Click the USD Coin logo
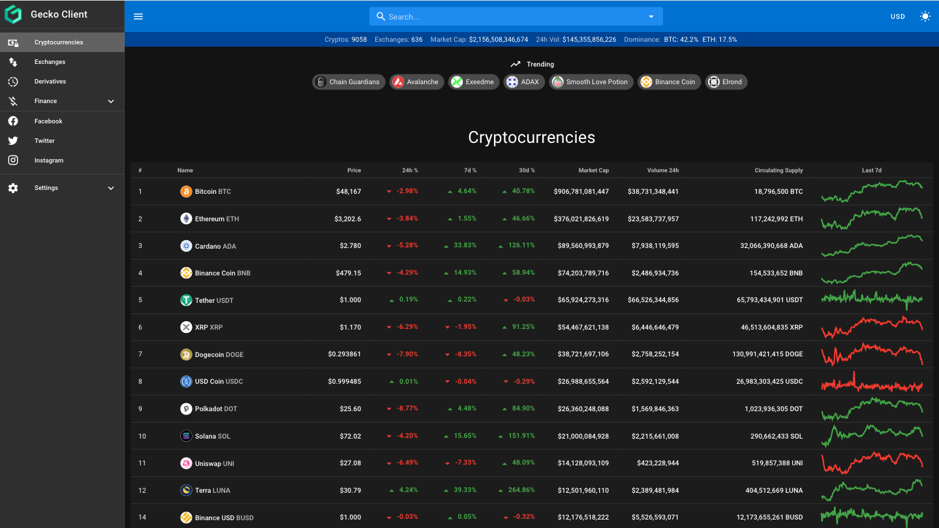Viewport: 939px width, 528px height. [186, 381]
